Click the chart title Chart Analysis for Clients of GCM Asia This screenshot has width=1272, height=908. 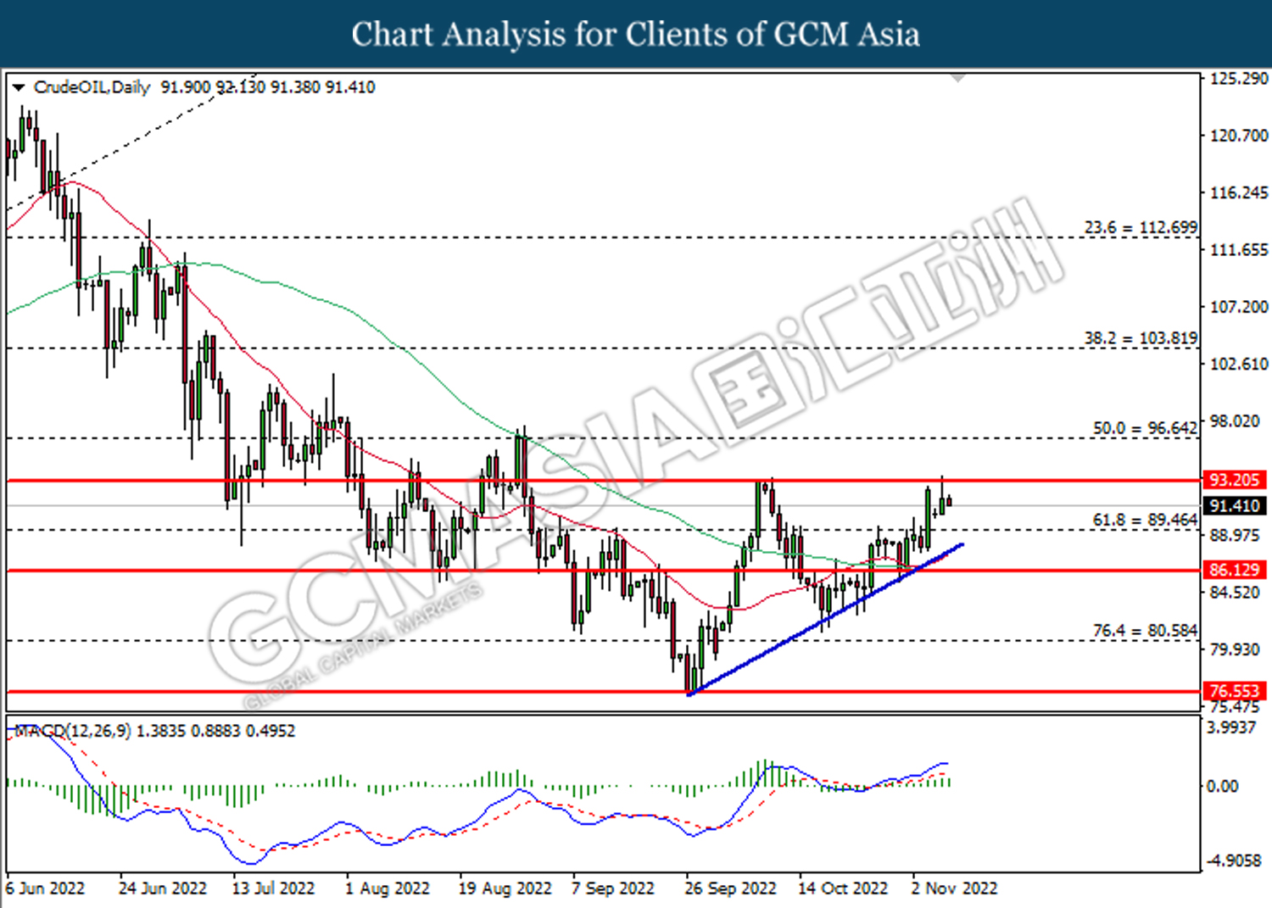(x=636, y=34)
